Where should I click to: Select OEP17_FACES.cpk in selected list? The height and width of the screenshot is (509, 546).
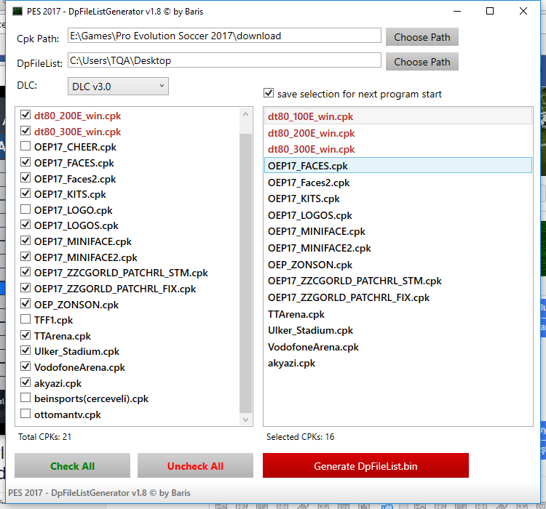[x=398, y=165]
